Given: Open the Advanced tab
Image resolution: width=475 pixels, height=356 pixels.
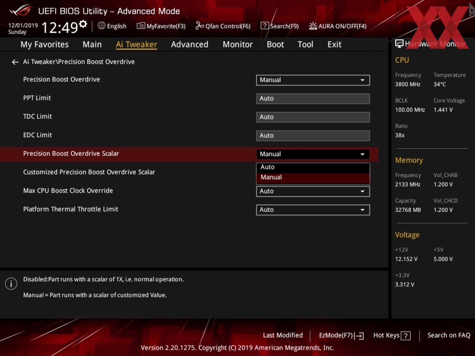Looking at the screenshot, I should (x=190, y=44).
